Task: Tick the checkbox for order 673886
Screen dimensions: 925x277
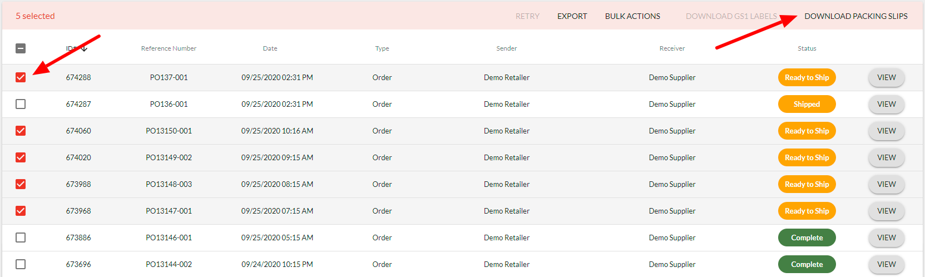Action: click(21, 238)
